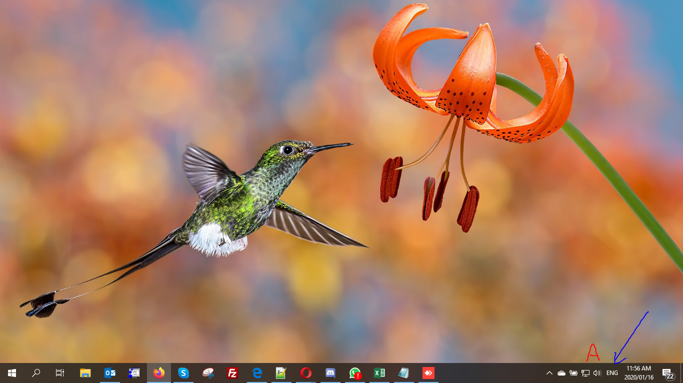This screenshot has width=683, height=383.
Task: Open the Windows Start menu
Action: [x=12, y=373]
